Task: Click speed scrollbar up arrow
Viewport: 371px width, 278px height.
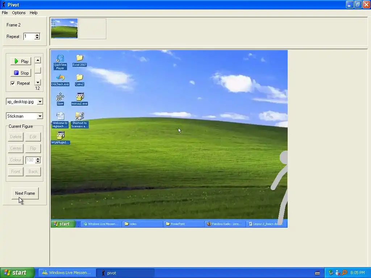Action: click(38, 60)
